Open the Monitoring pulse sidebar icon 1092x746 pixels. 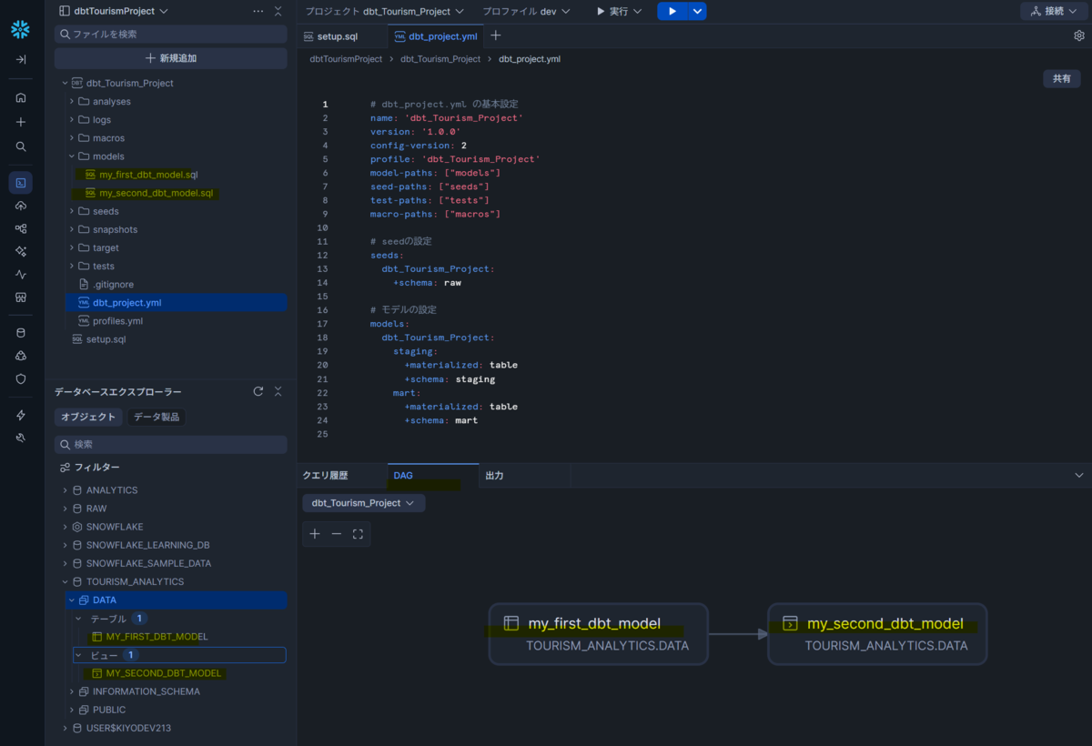(x=21, y=275)
